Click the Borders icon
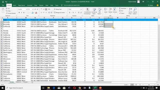The image size is (160, 90). click(28, 12)
